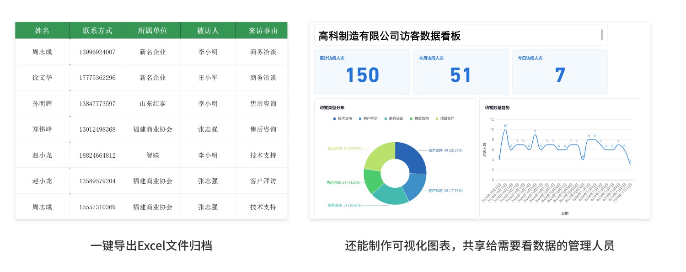The width and height of the screenshot is (686, 272).
Task: Click the teal 商务洽谈 donut segment
Action: click(x=389, y=194)
